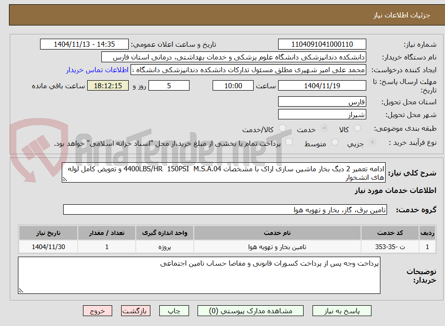Click the need number field 1104091041000110
The image size is (445, 326).
[x=322, y=44]
